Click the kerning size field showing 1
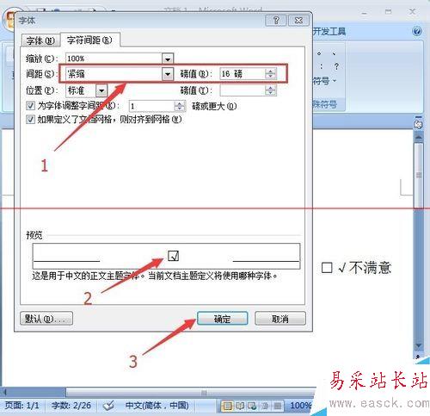Screen dimensions: 430x416 click(x=151, y=106)
